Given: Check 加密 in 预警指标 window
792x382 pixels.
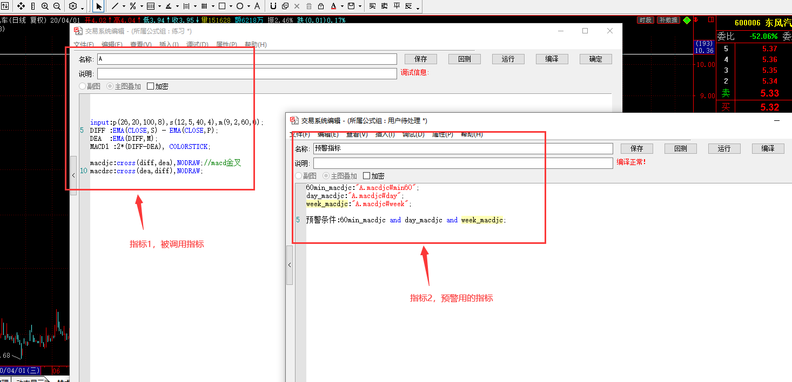Looking at the screenshot, I should point(367,176).
